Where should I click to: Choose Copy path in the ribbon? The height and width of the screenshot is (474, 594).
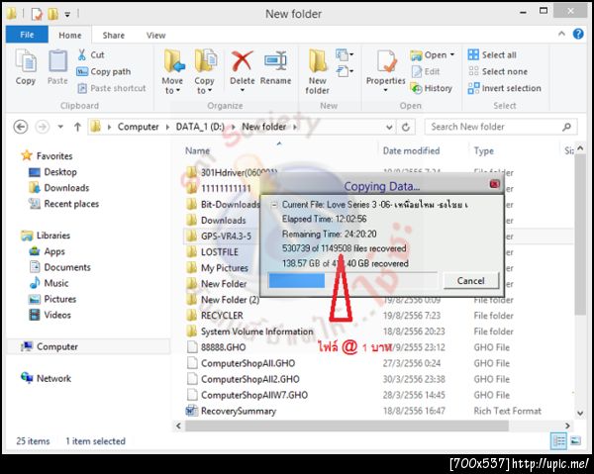click(x=103, y=71)
